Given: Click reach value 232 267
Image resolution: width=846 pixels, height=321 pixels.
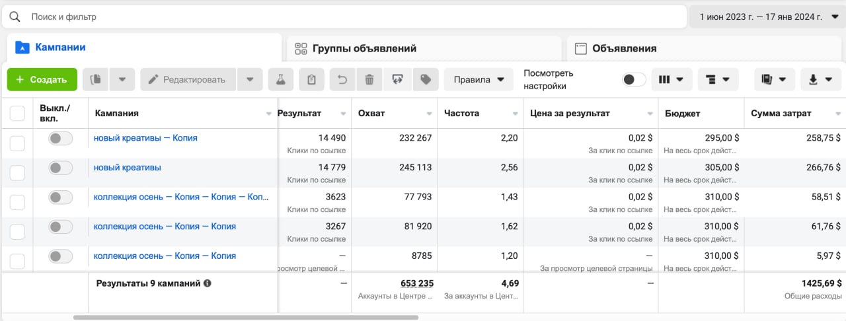Looking at the screenshot, I should pos(415,138).
